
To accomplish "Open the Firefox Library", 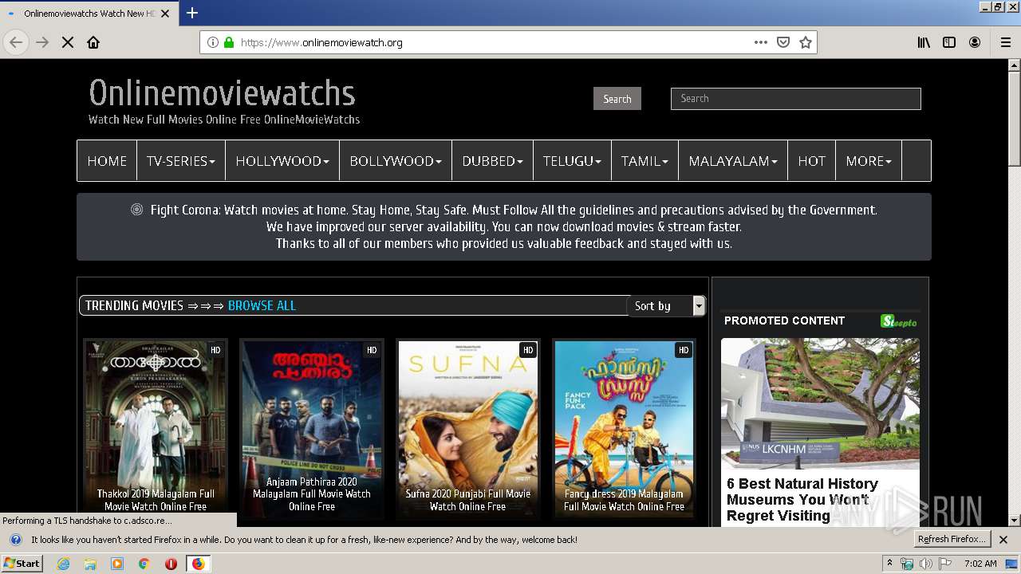I will [924, 42].
